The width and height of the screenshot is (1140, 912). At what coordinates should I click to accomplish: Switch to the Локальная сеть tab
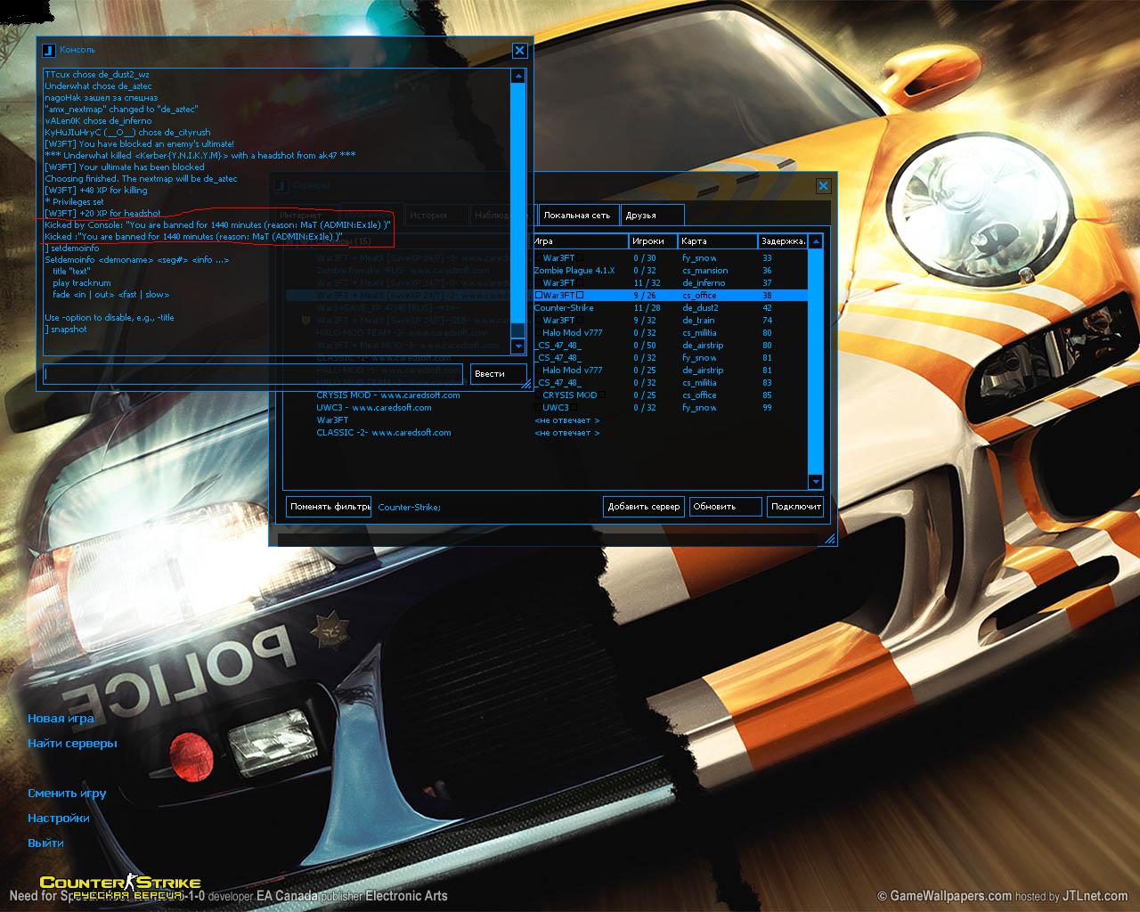click(x=576, y=216)
